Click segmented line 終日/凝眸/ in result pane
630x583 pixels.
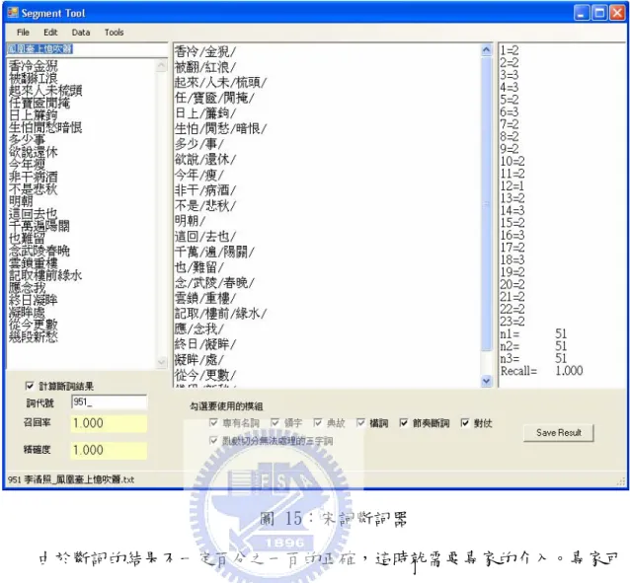[205, 344]
